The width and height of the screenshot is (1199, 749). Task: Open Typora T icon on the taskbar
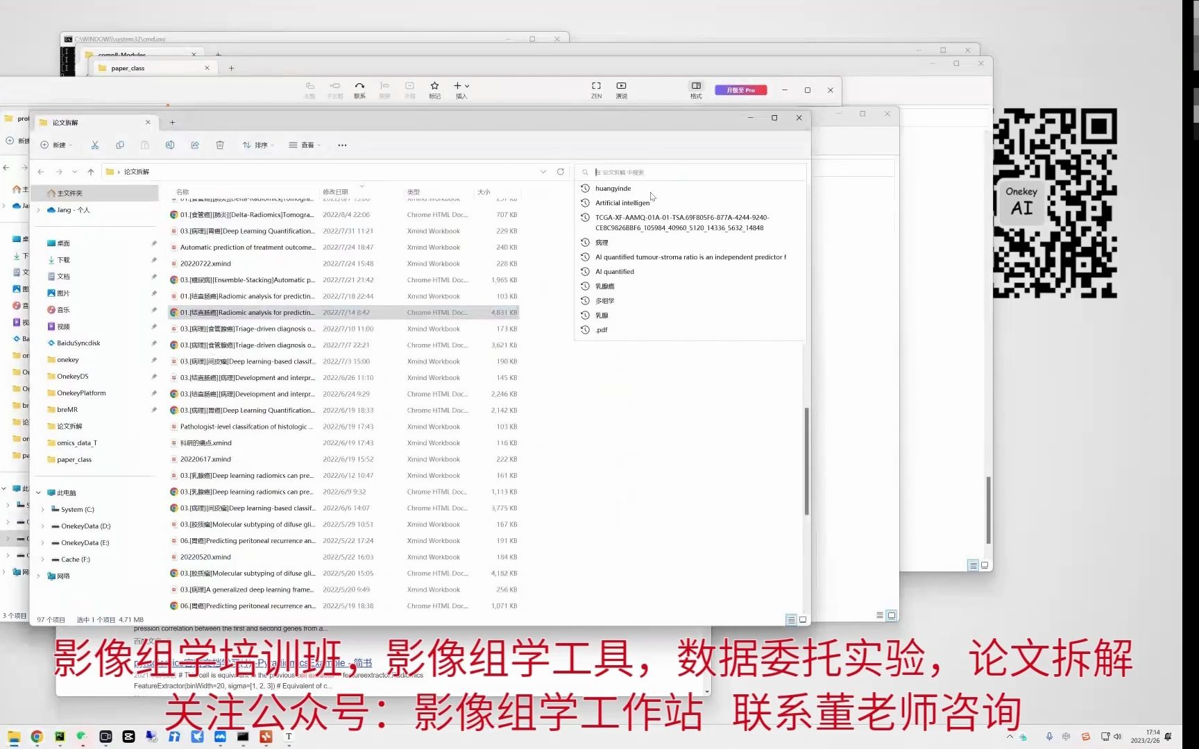point(289,737)
